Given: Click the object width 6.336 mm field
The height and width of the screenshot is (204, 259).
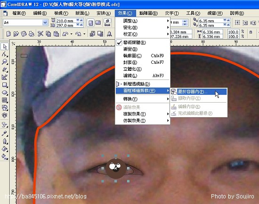Looking at the screenshot, I should (x=213, y=32).
